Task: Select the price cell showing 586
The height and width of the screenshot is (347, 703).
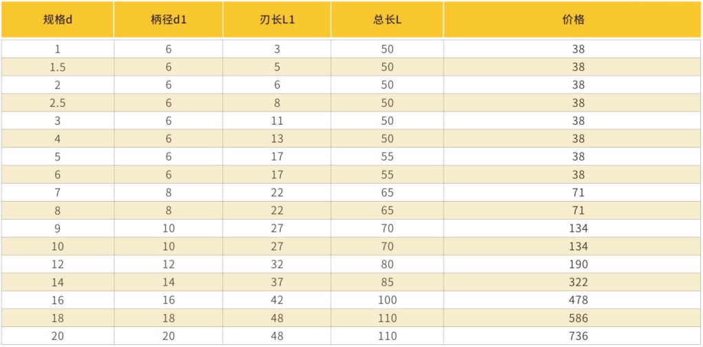Action: point(578,318)
